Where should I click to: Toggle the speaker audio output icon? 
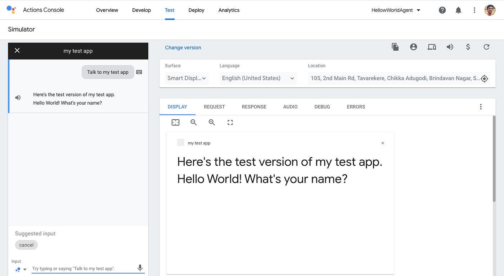pos(450,47)
